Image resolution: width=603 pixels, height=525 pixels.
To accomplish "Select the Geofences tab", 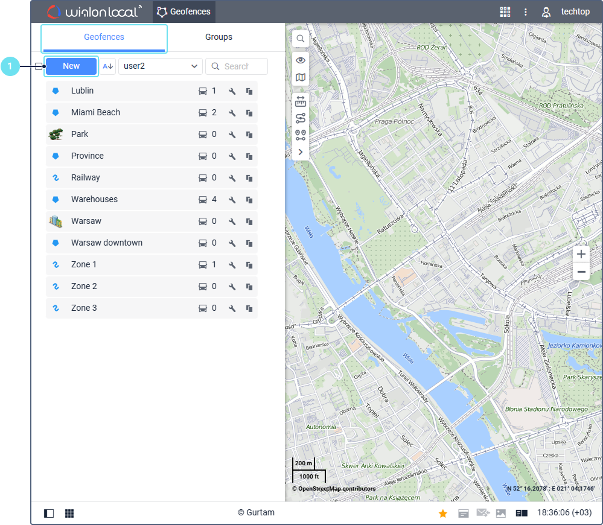I will [104, 37].
